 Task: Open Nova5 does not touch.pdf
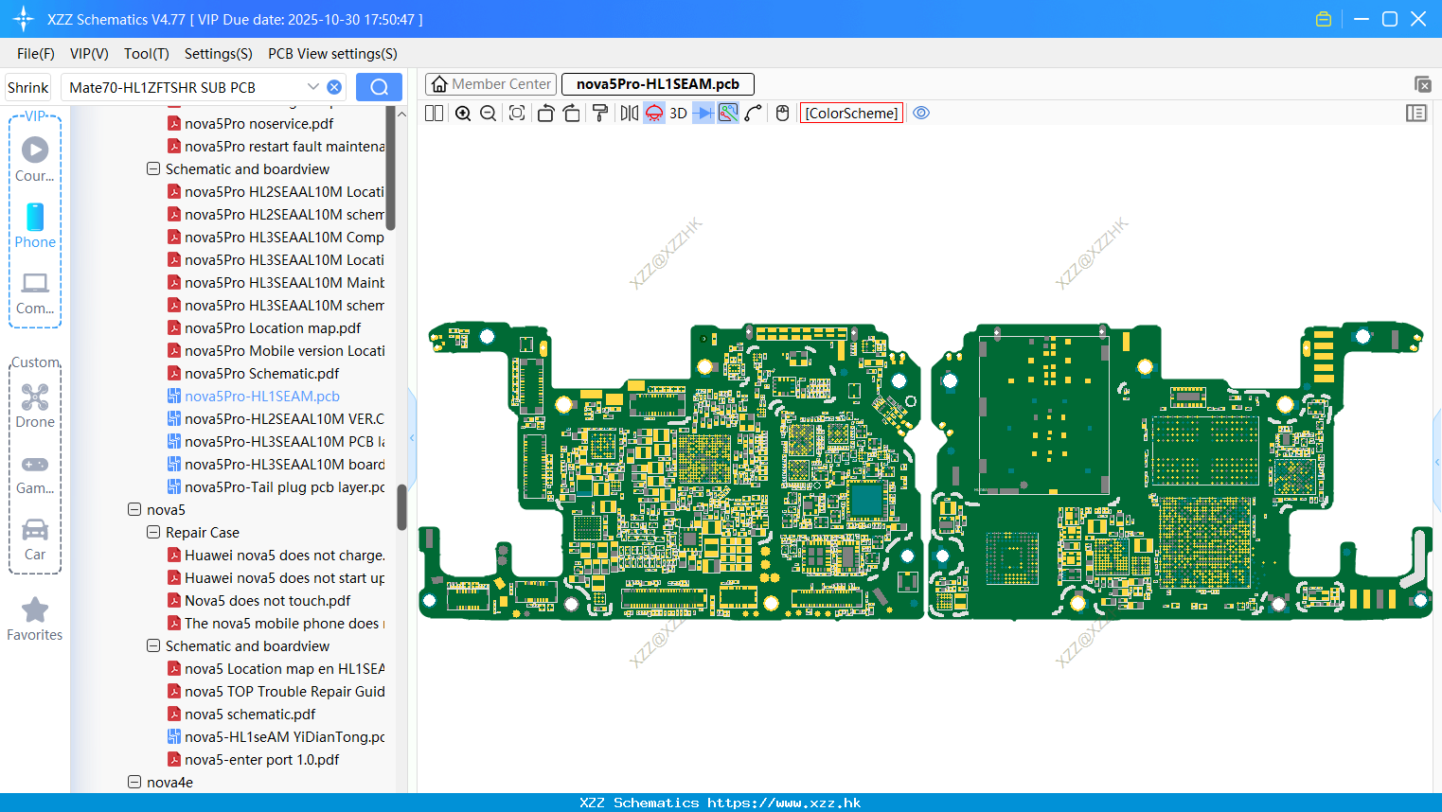click(x=267, y=601)
